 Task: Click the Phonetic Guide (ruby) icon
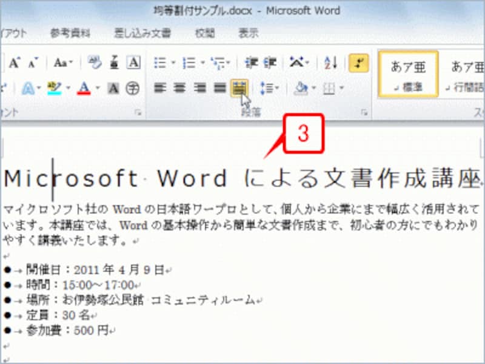coord(115,63)
